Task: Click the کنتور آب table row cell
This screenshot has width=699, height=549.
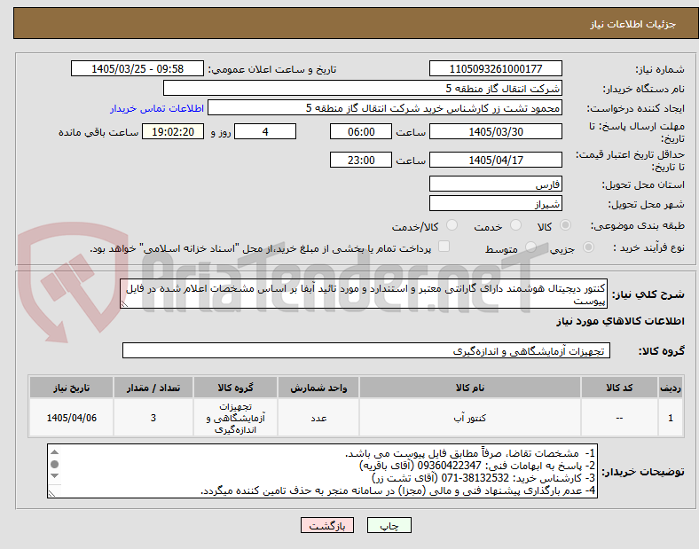Action: coord(470,418)
